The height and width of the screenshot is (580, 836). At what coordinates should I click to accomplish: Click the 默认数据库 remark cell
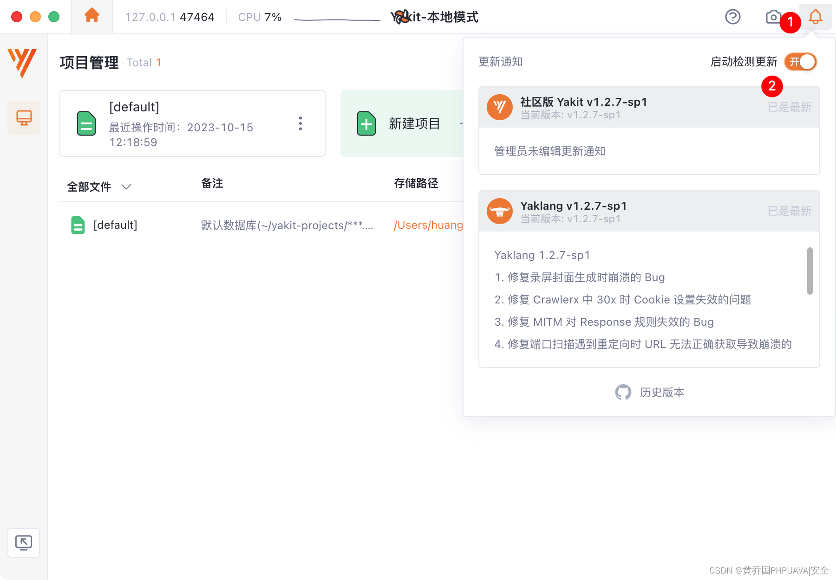pos(287,225)
